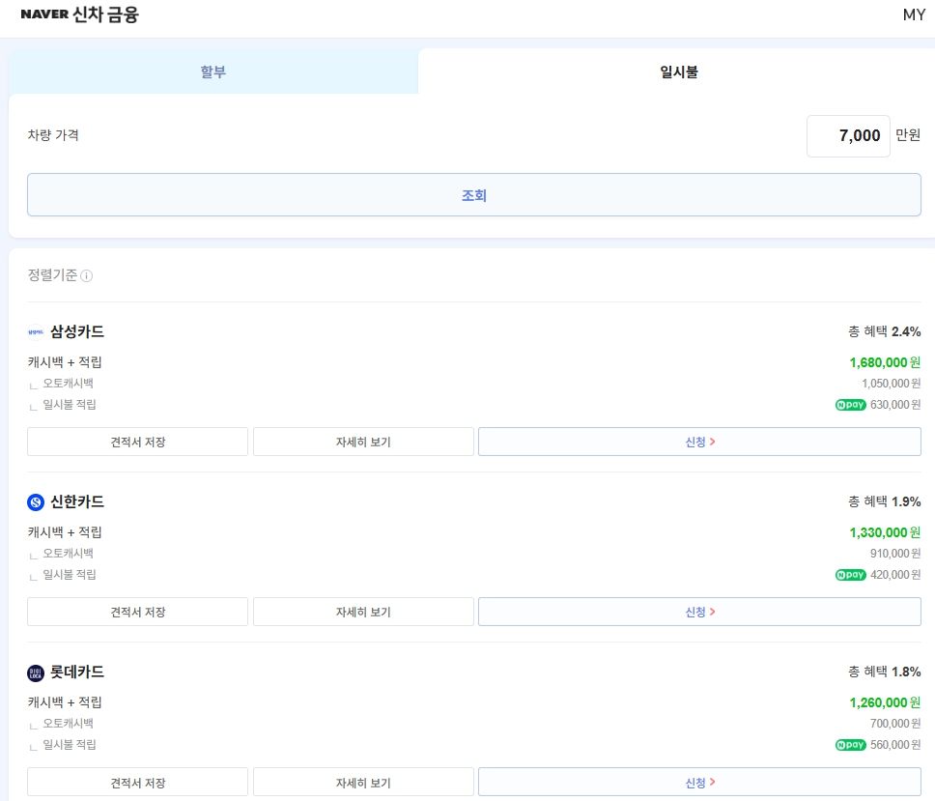Click the Npay badge next to 560,000원
The width and height of the screenshot is (935, 801).
click(x=850, y=744)
